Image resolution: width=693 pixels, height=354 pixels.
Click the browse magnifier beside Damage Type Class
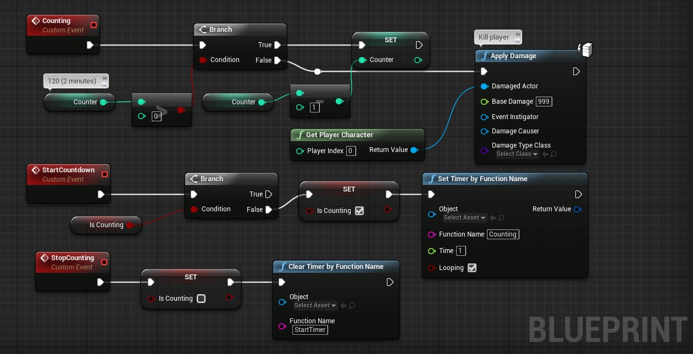[553, 154]
